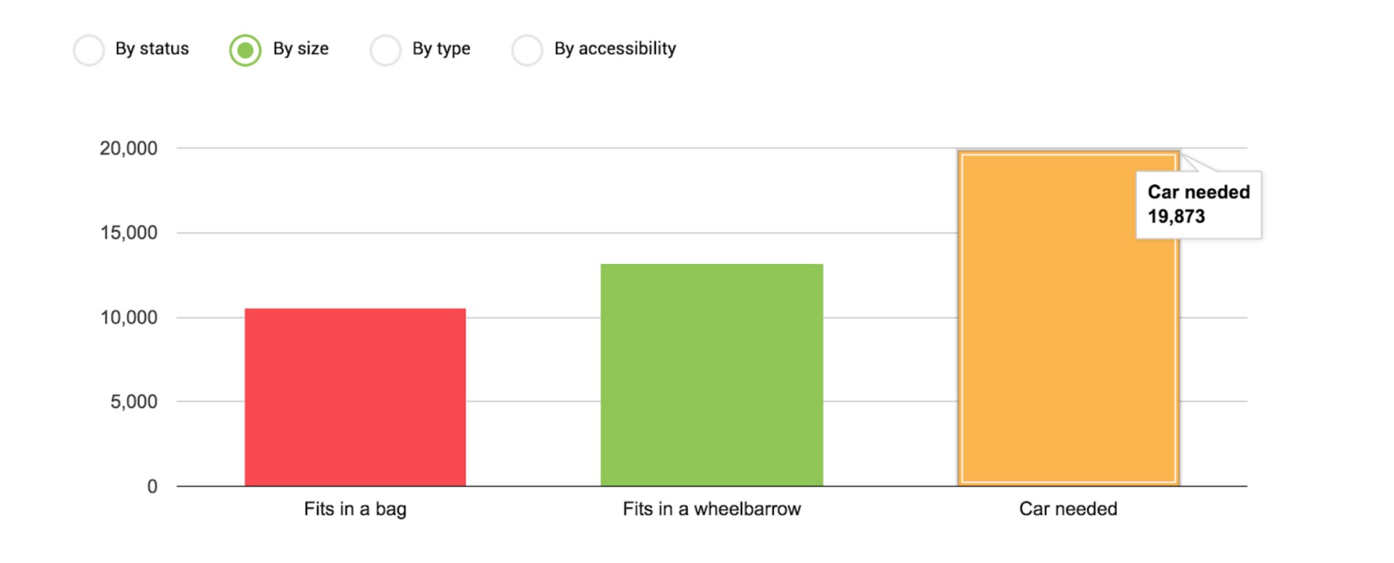Click the "Fits in a wheelbarrow" axis label
Image resolution: width=1394 pixels, height=563 pixels.
712,509
